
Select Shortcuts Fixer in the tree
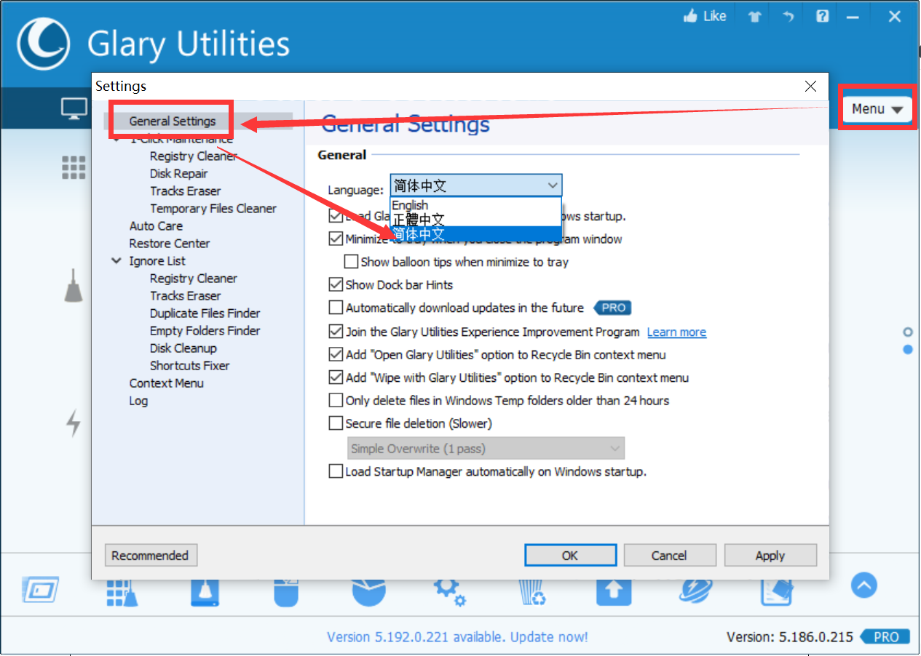tap(190, 365)
